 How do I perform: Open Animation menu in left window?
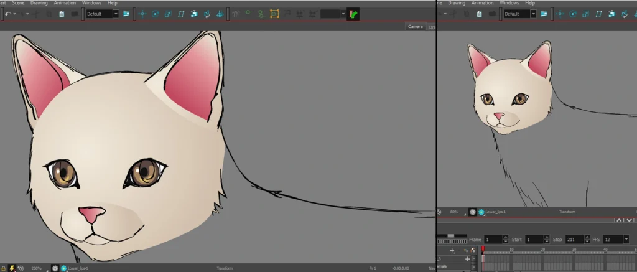click(x=65, y=3)
